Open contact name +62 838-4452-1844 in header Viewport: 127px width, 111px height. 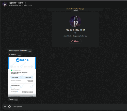coord(17,3)
